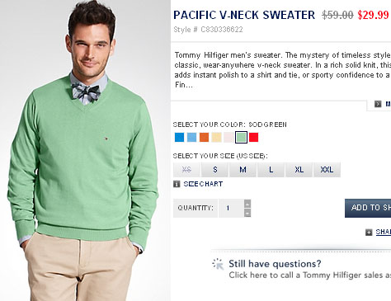Pick the pale yellow color swatch
The width and height of the screenshot is (391, 301).
tap(216, 137)
